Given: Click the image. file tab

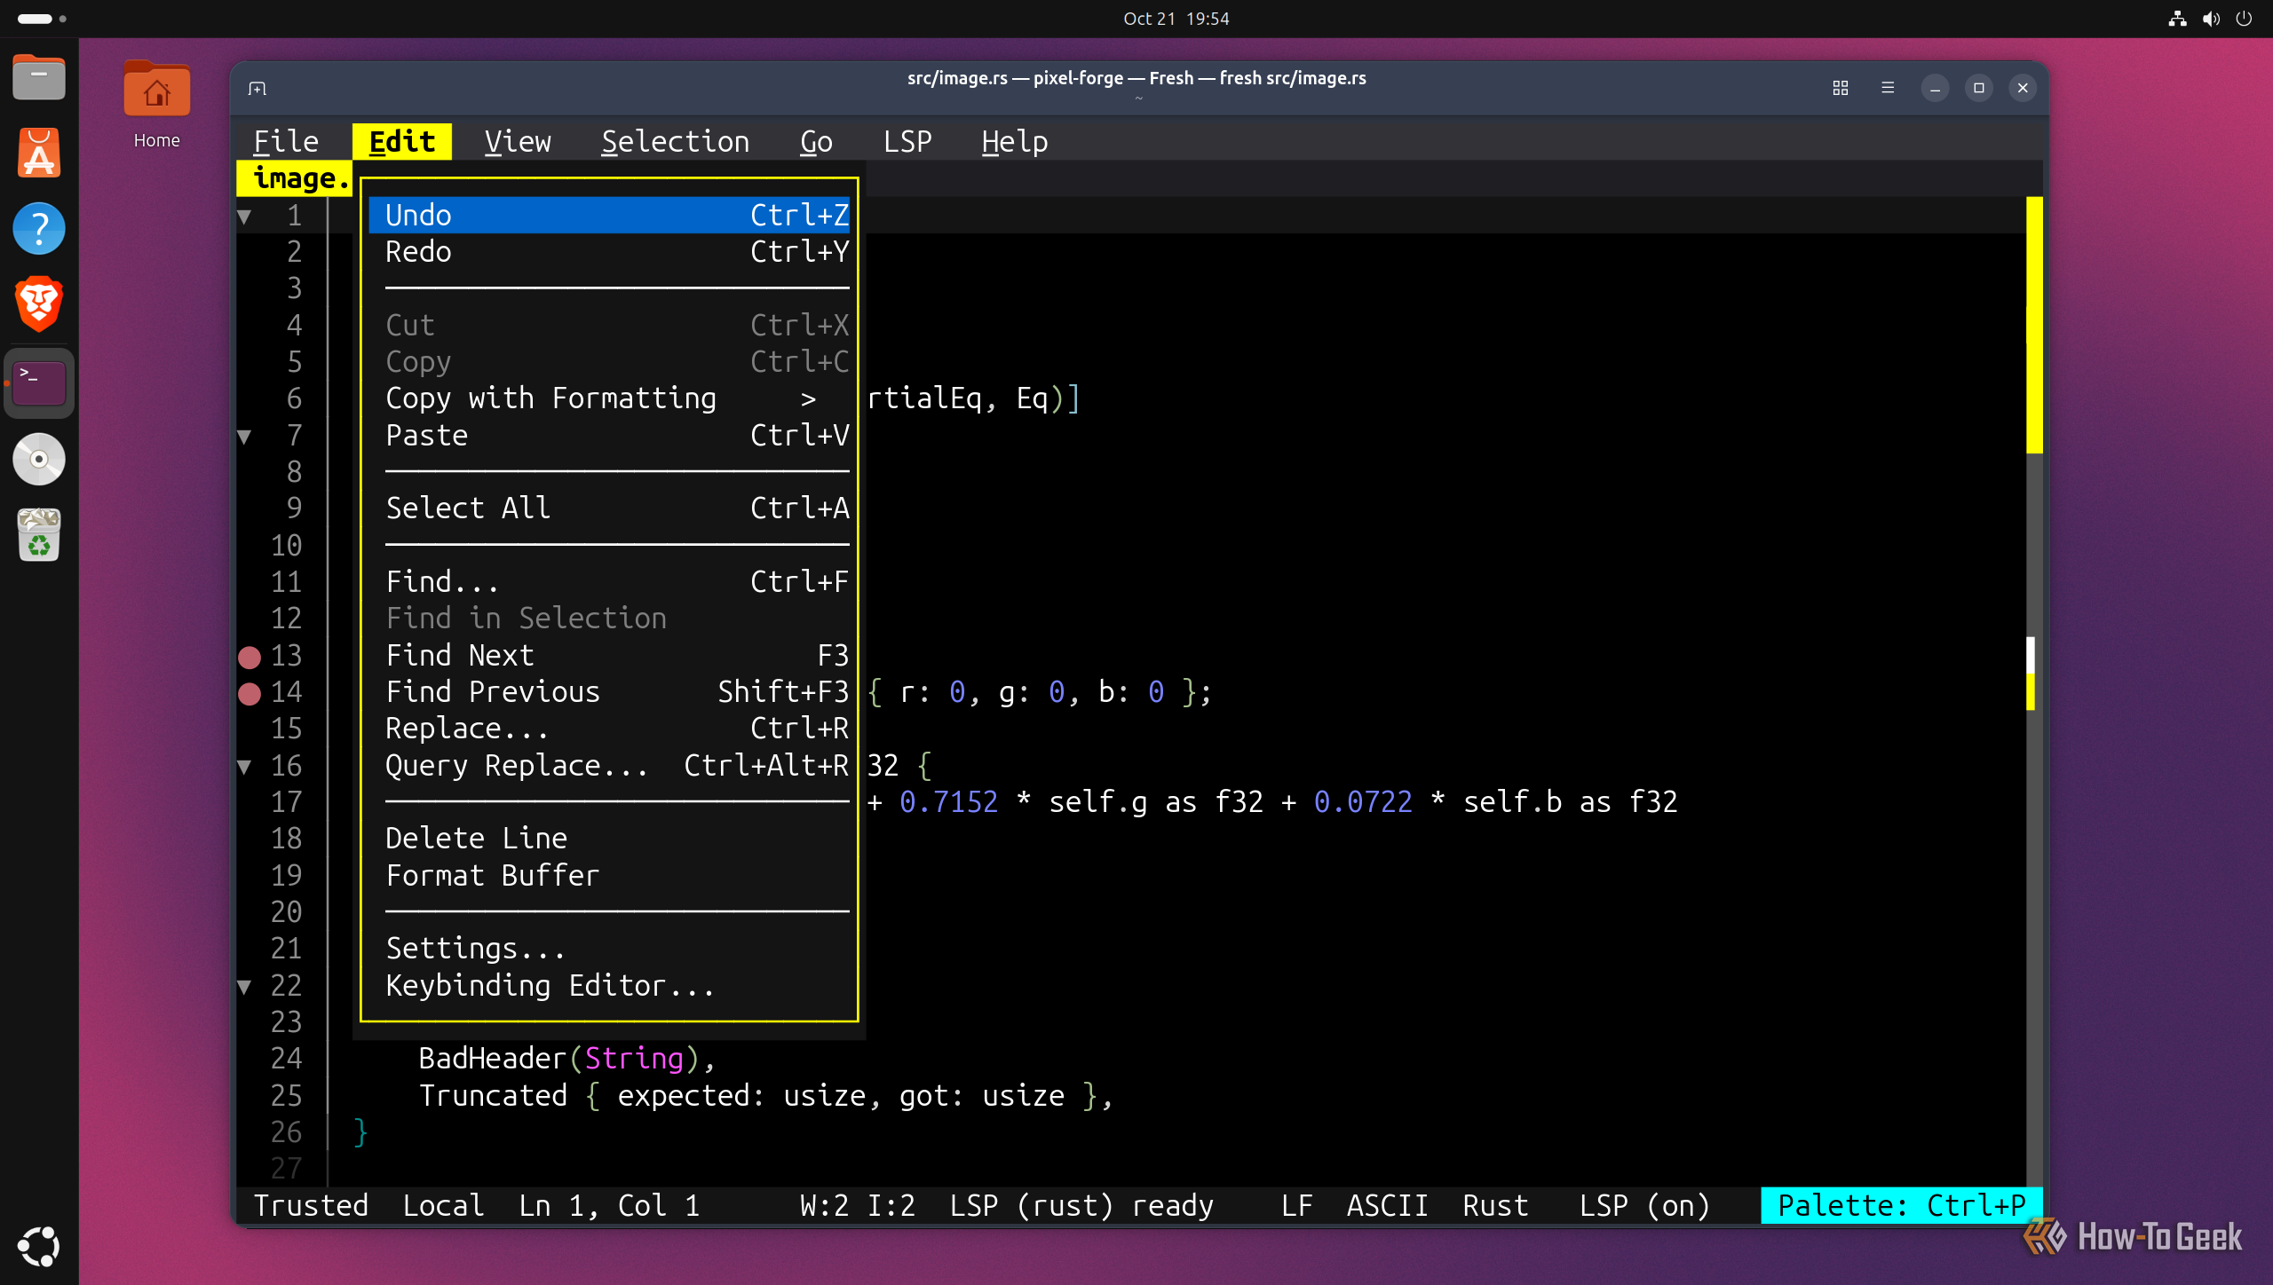Looking at the screenshot, I should click(295, 178).
